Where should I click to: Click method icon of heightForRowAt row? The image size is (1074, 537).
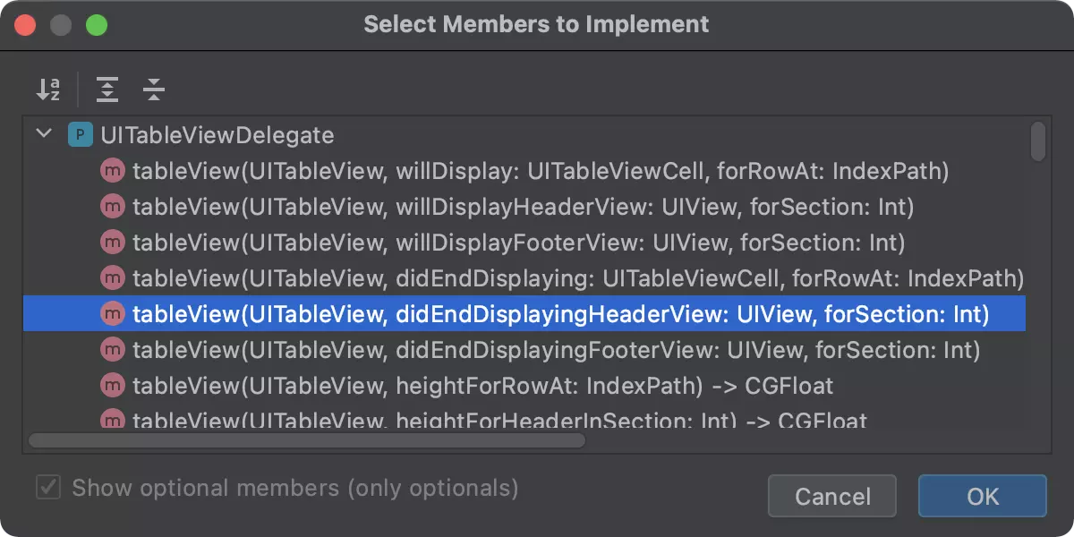click(x=113, y=386)
